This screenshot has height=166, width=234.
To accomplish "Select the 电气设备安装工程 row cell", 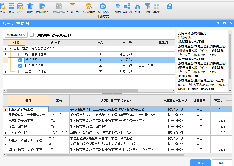I will point(28,121).
